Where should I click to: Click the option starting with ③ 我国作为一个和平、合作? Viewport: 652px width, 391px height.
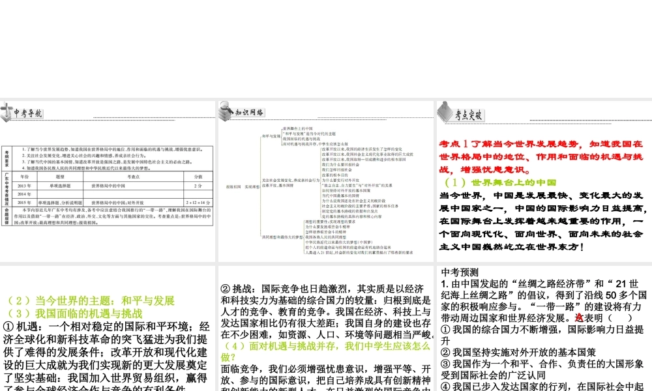coord(542,369)
